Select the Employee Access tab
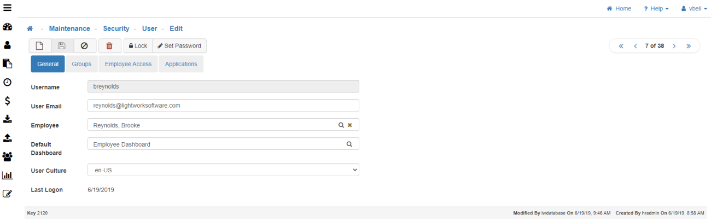Image resolution: width=711 pixels, height=221 pixels. coord(128,64)
